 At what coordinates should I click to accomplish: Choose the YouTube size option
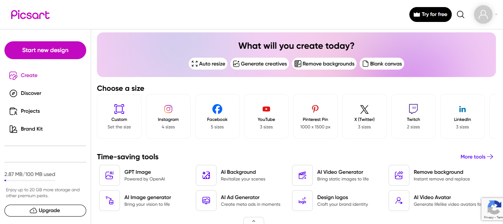tap(266, 116)
